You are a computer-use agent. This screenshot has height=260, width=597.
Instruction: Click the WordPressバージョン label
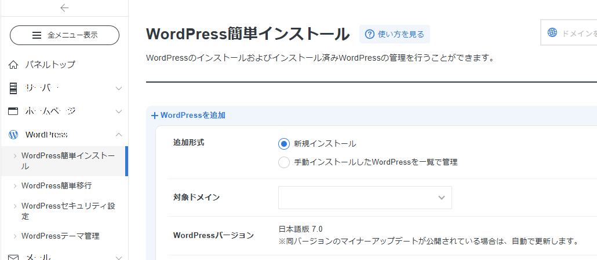213,235
